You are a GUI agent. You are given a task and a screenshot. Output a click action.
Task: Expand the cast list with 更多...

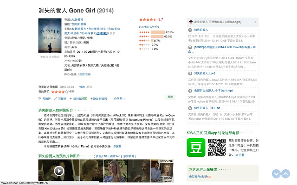point(114,33)
